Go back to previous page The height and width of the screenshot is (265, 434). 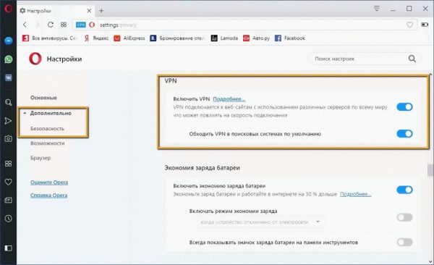point(25,25)
